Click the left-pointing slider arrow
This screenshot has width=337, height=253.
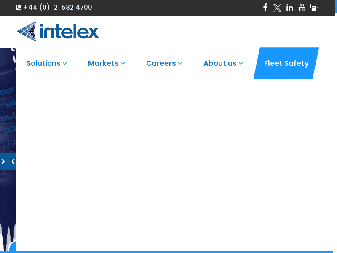click(x=13, y=161)
